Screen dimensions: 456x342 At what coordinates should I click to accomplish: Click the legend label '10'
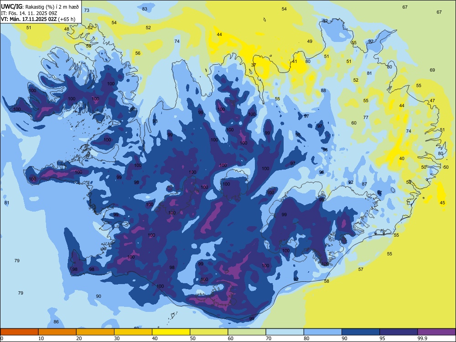[x=41, y=338]
